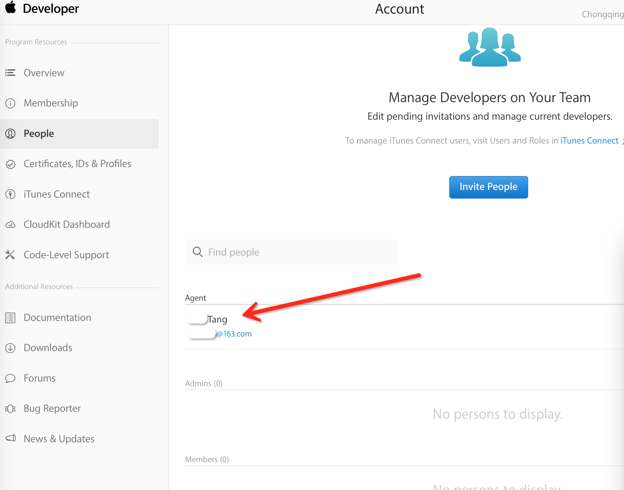Click the Code-Level Support tools icon
Viewport: 624px width, 490px height.
click(10, 255)
